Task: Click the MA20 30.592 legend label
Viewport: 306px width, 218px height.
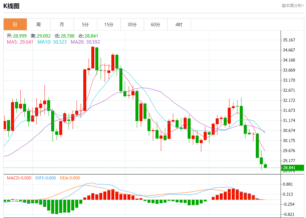Action: click(x=85, y=42)
